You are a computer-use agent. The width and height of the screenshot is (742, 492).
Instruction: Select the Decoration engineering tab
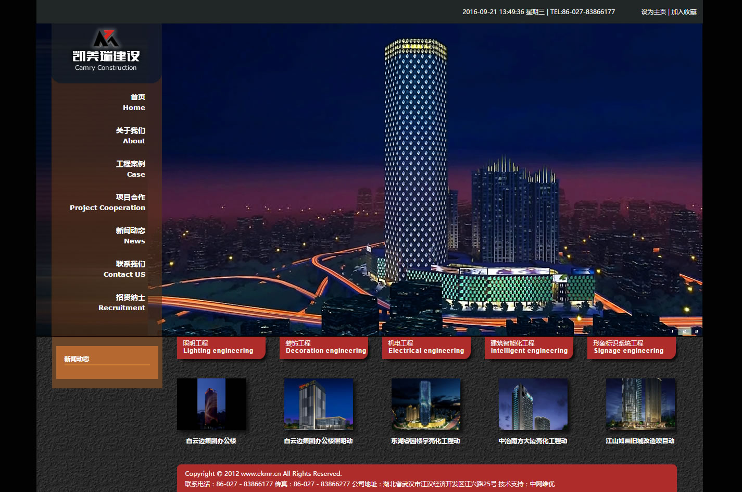pos(323,347)
